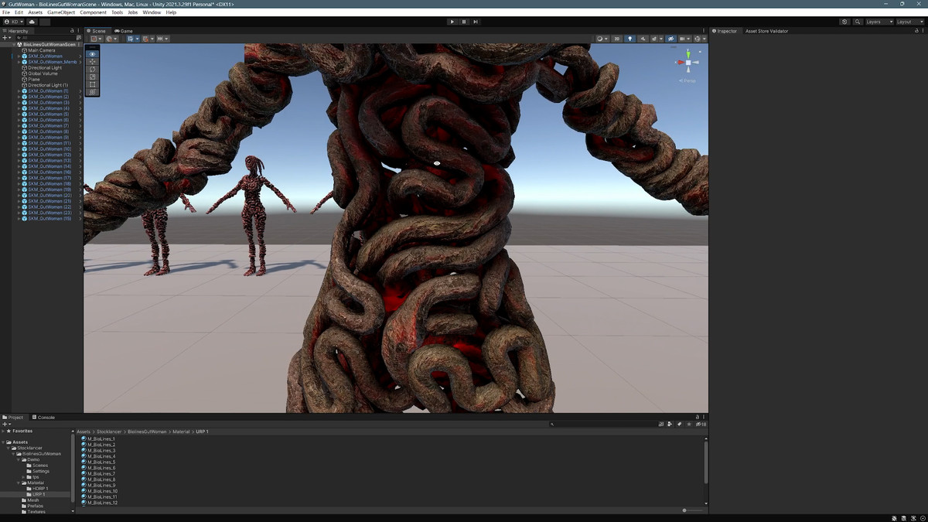
Task: Switch to the Game tab
Action: click(x=125, y=31)
